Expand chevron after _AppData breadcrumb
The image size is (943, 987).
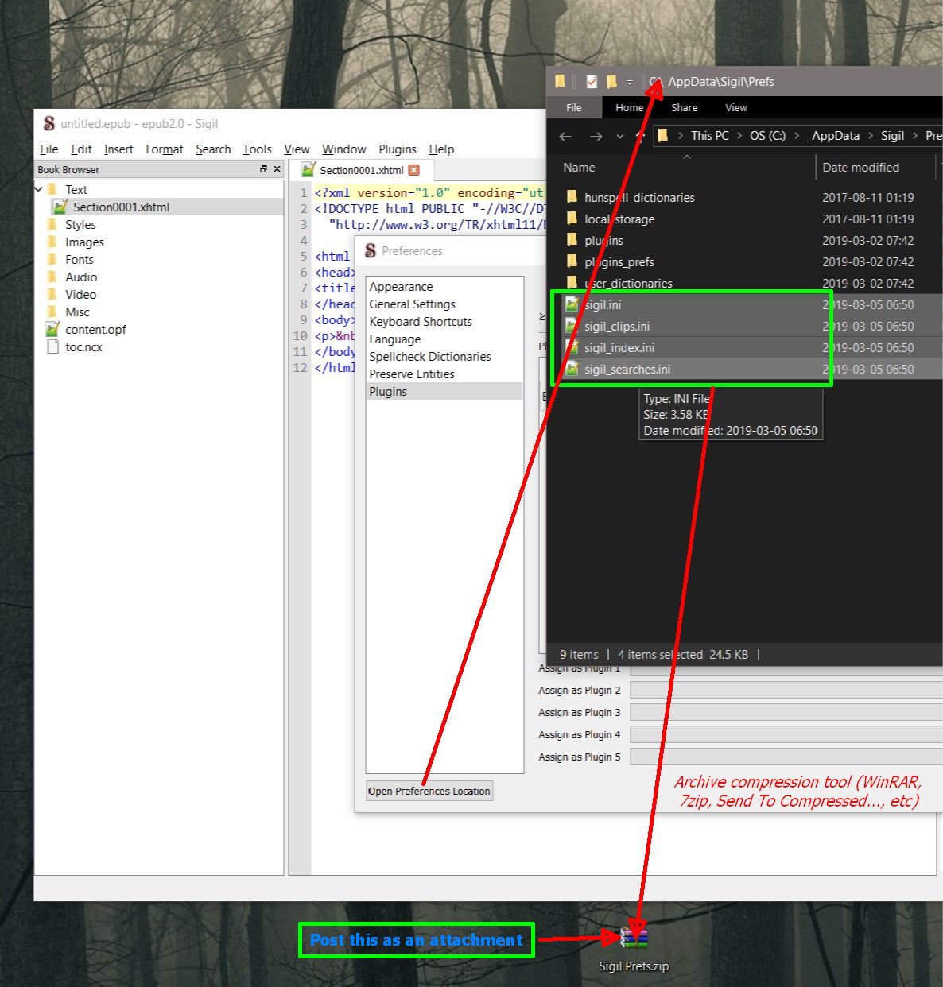(x=871, y=136)
